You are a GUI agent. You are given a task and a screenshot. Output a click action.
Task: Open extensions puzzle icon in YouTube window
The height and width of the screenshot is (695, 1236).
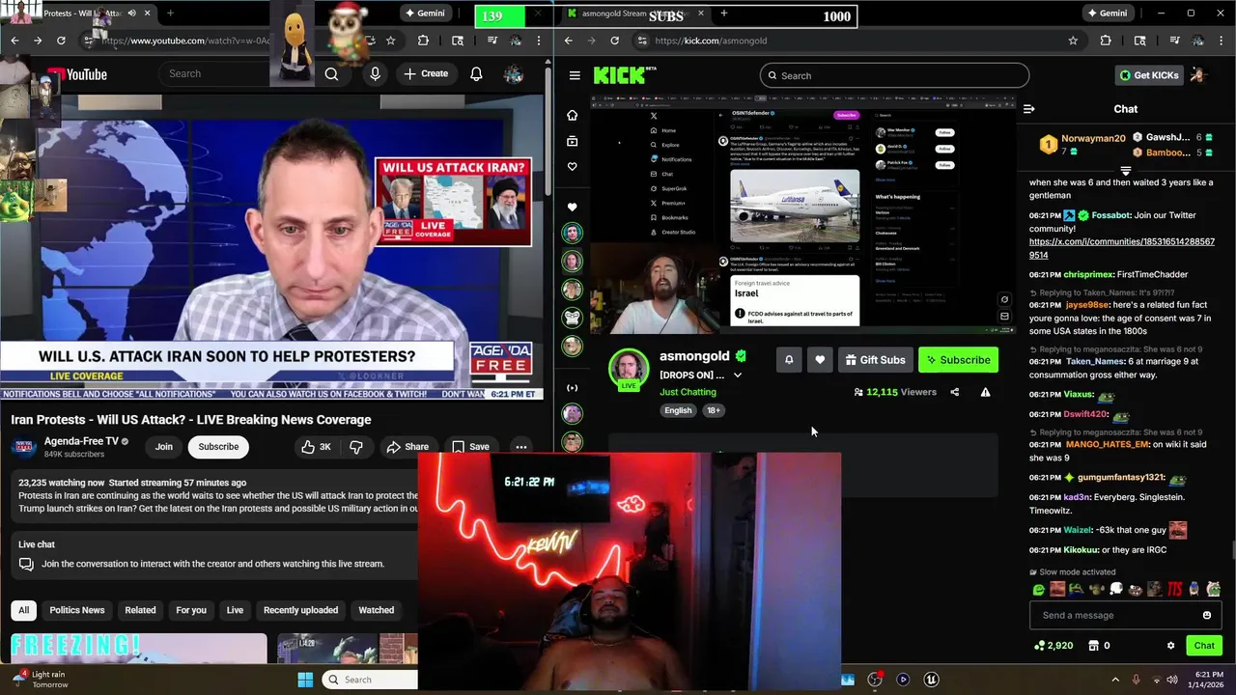[423, 41]
